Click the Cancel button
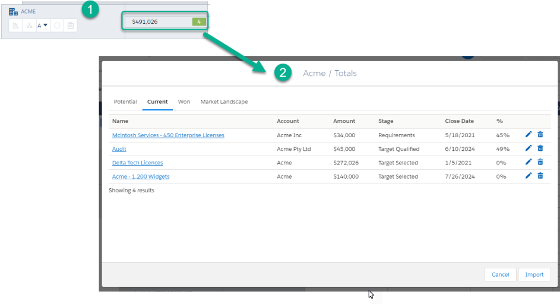The image size is (560, 304). [x=500, y=275]
